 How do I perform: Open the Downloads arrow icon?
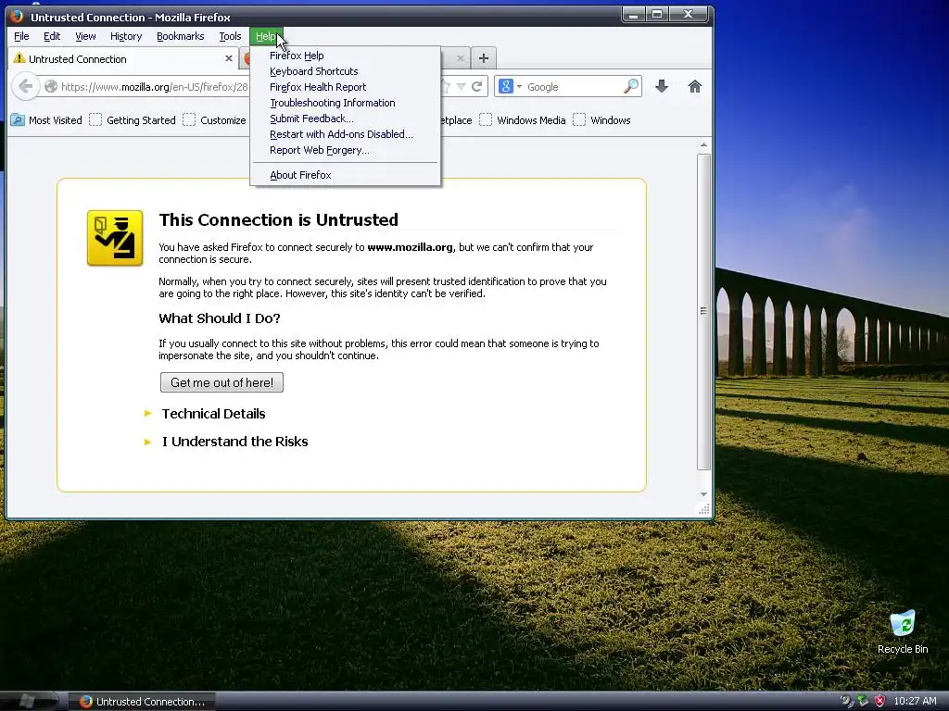pos(662,86)
